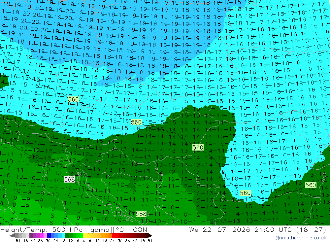The image size is (330, 242).
Task: Click the '-54' scale label
Action: point(16,241)
